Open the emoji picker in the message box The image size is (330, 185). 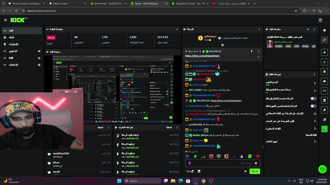256,163
